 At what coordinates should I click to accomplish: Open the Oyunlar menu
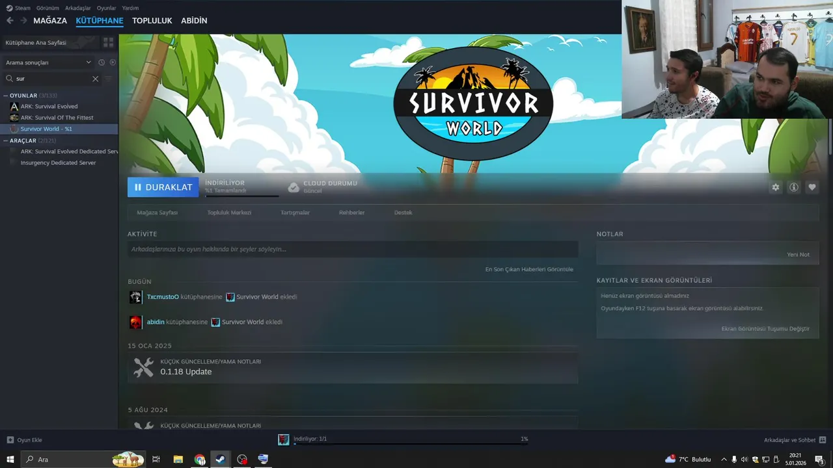pos(107,8)
